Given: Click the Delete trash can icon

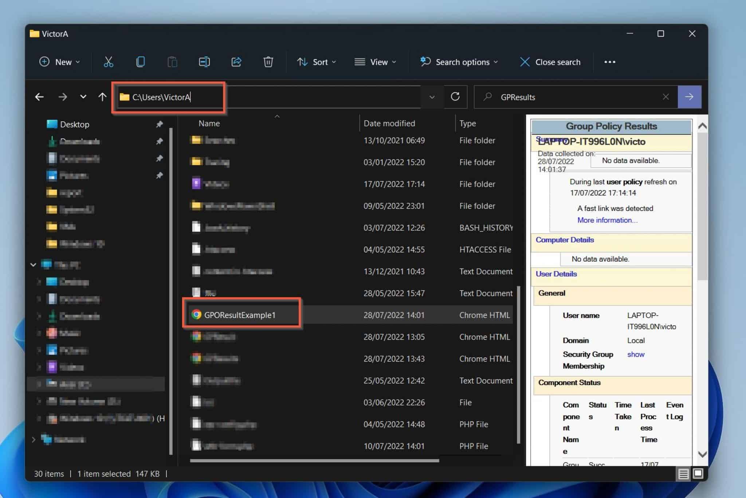Looking at the screenshot, I should (268, 62).
